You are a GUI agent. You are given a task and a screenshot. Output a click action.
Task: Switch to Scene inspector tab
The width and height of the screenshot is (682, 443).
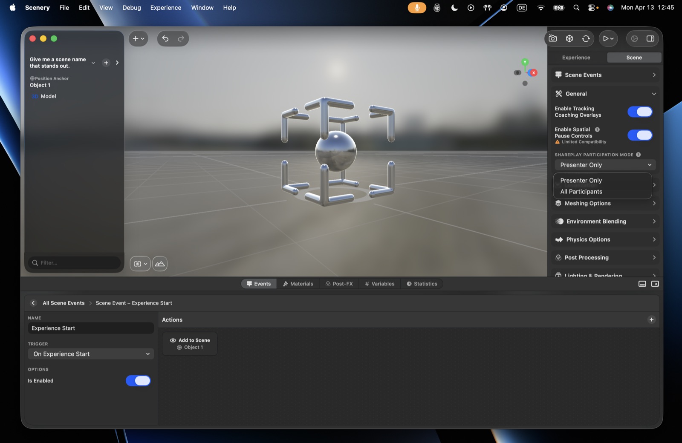click(634, 58)
